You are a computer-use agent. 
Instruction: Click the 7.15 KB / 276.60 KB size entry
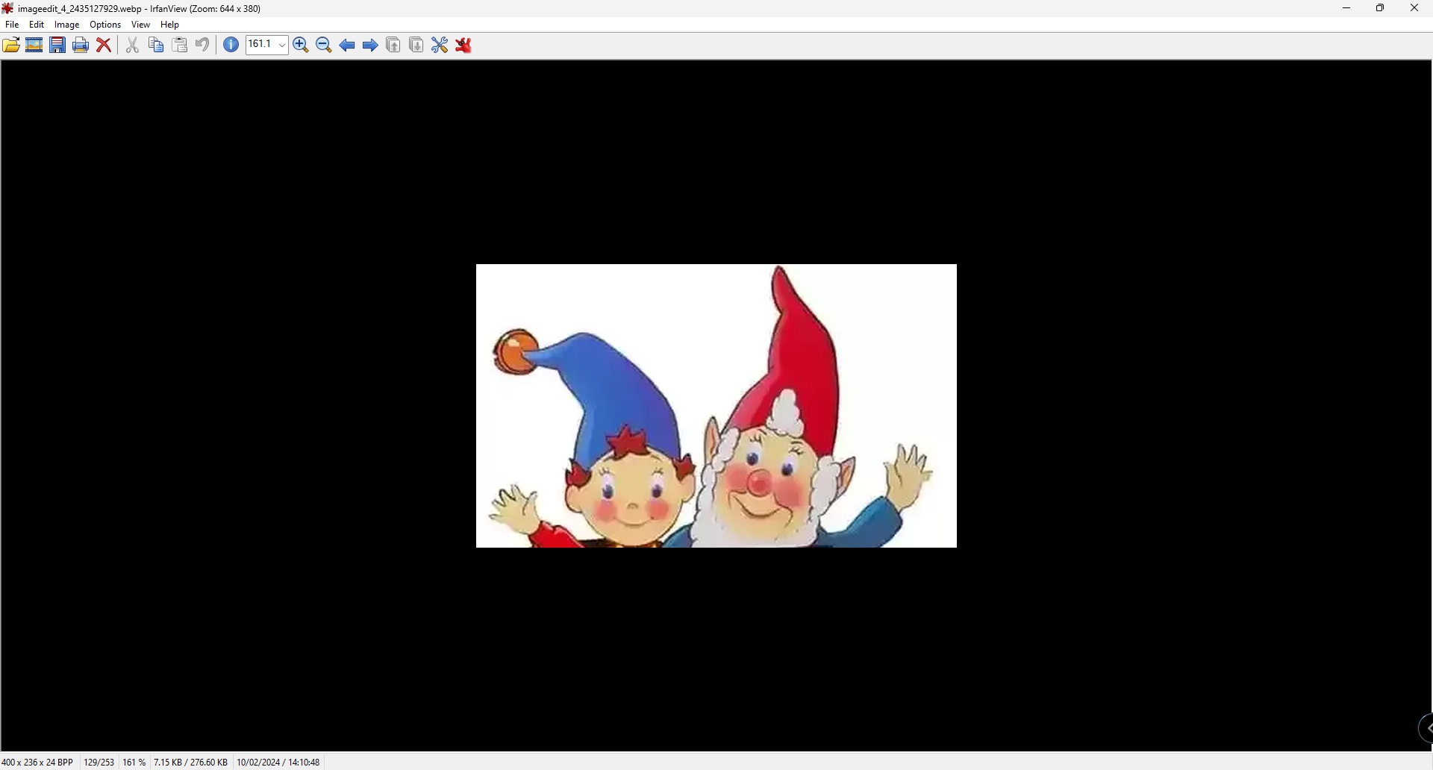click(x=191, y=763)
